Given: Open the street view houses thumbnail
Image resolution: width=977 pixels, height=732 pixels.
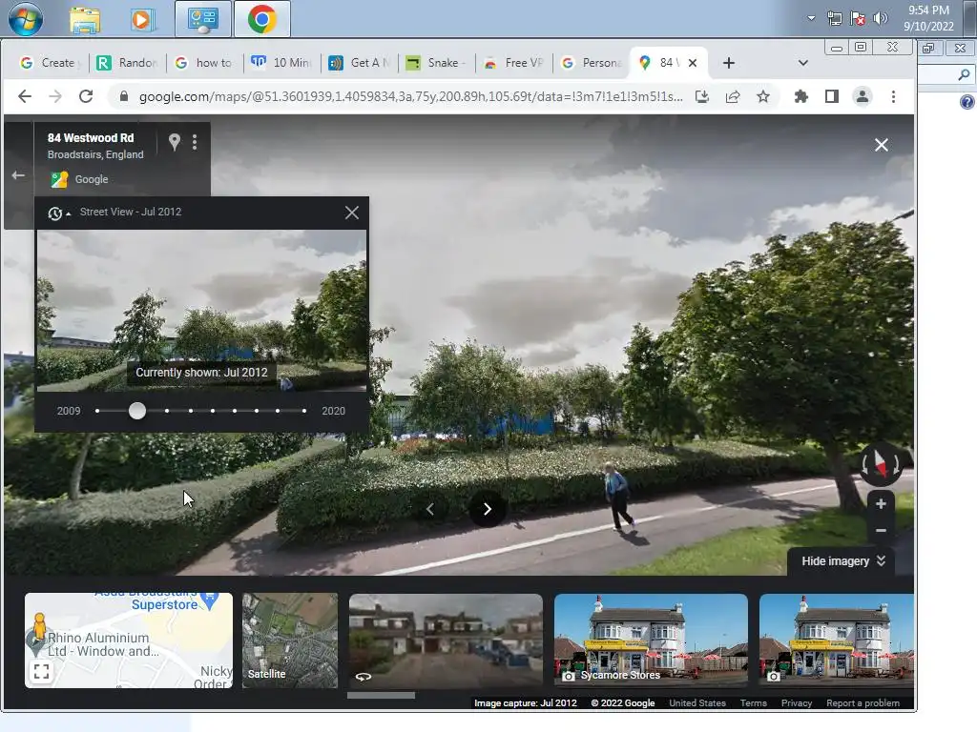Looking at the screenshot, I should pos(446,640).
